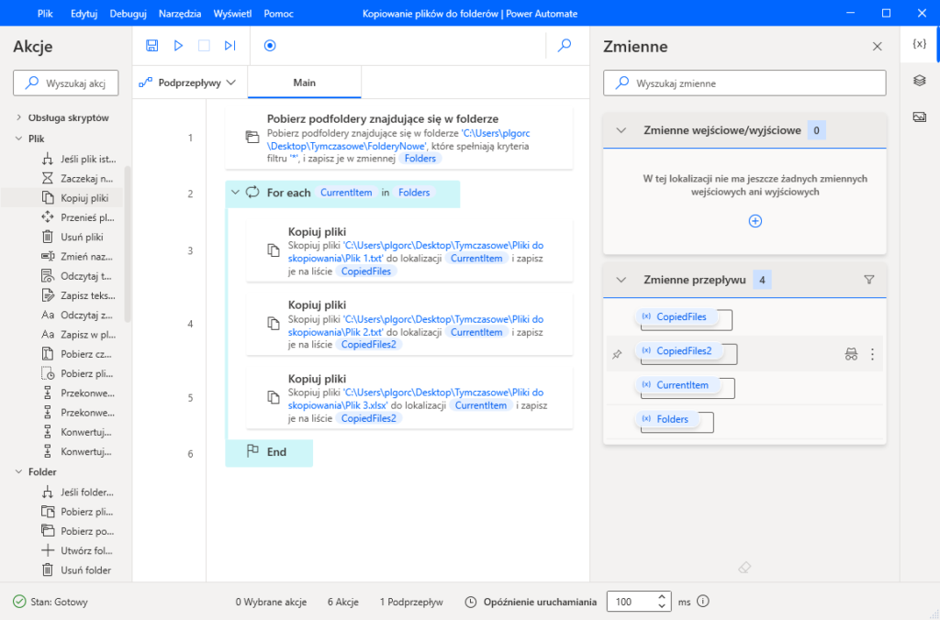Open the Podprzepływy dropdown
Screen dimensions: 940x620
click(186, 83)
